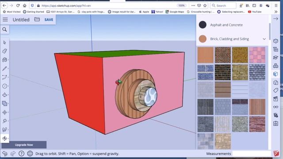Screen dimensions: 283x159
Task: Open the Components panel icon
Action: [275, 66]
